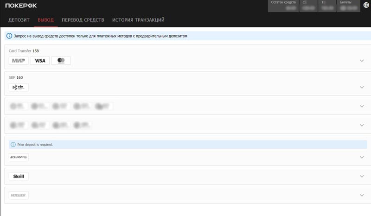Click the Остаток средств balance box
Viewport: 371px width, 216px height.
[x=283, y=6]
